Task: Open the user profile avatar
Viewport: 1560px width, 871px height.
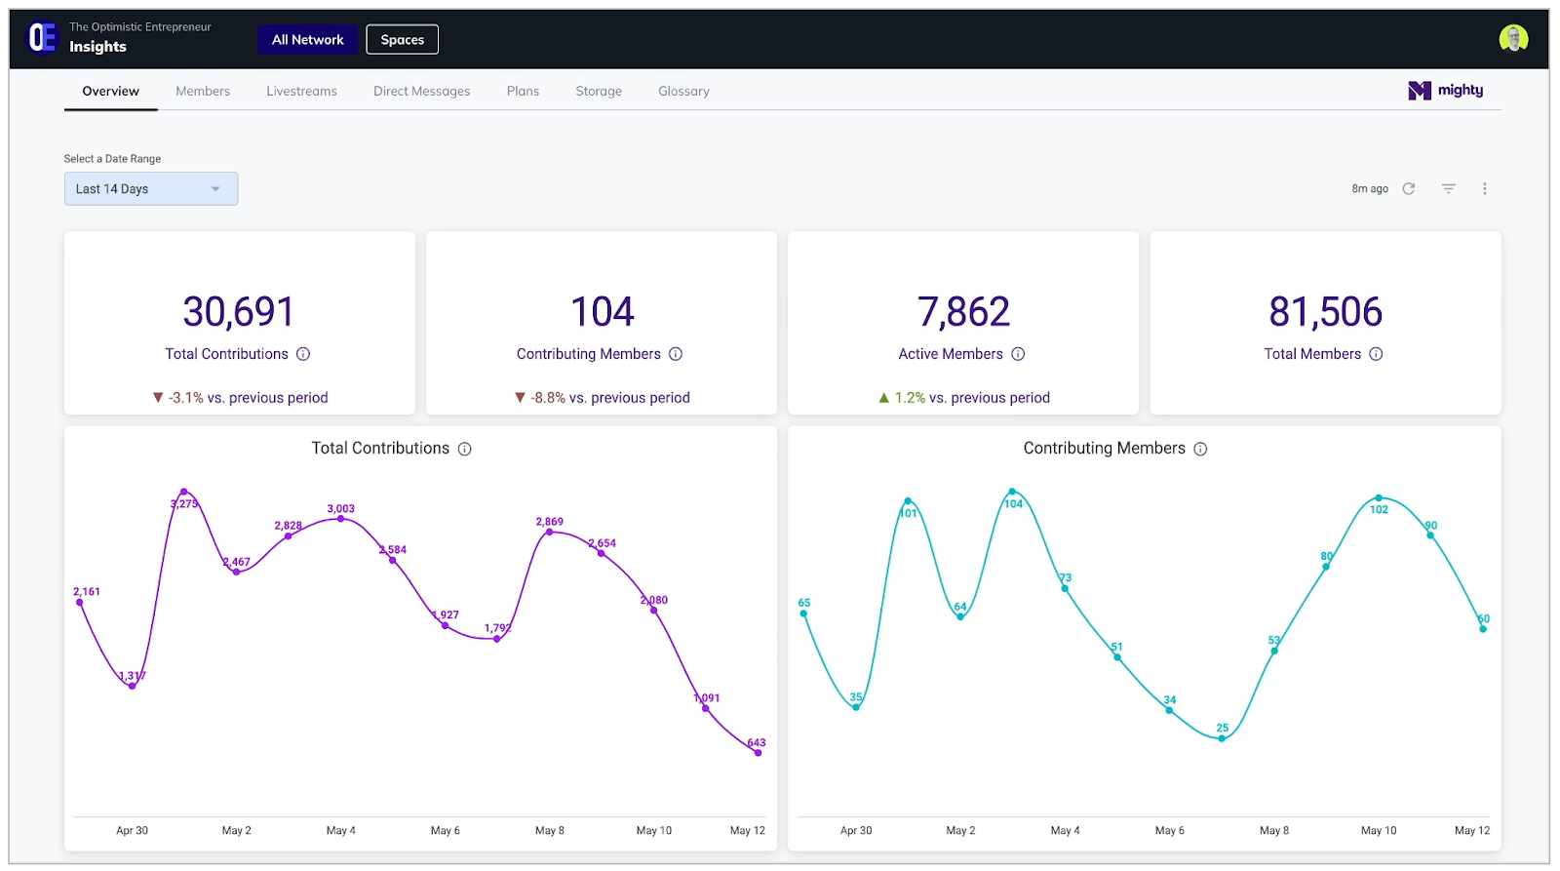Action: tap(1513, 39)
